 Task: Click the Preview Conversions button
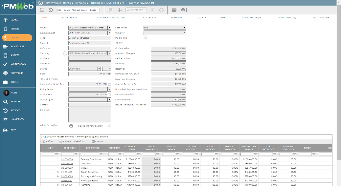pyautogui.click(x=72, y=141)
